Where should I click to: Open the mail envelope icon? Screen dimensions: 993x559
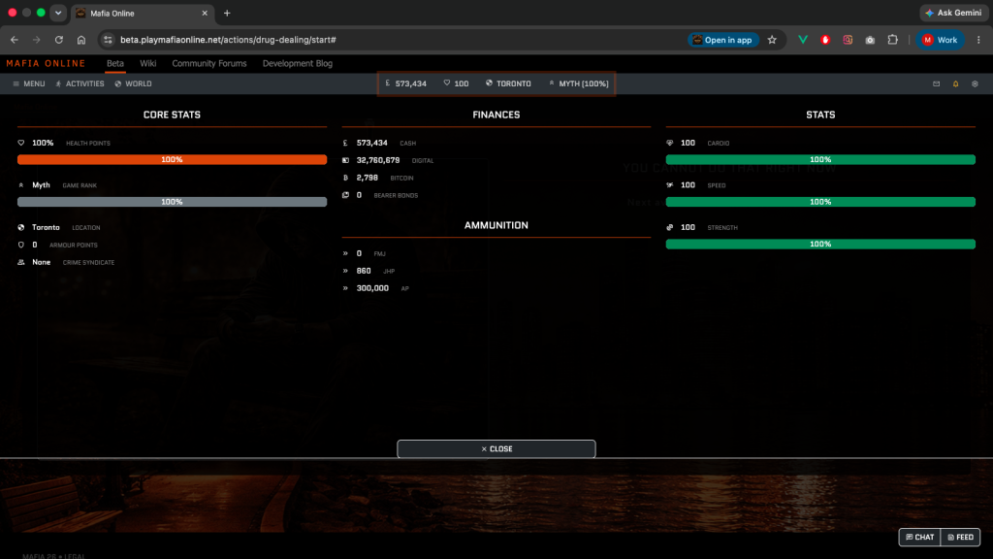936,83
